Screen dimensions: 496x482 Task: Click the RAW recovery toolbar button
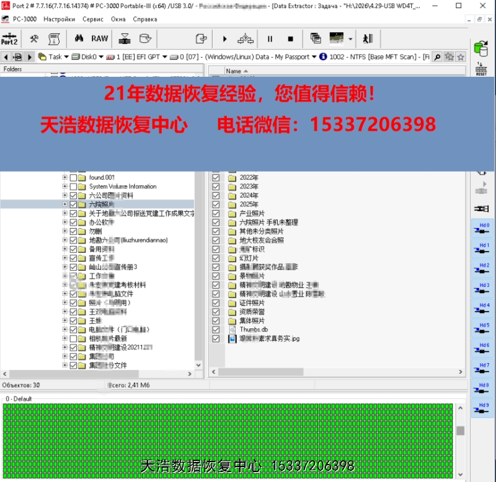(x=99, y=38)
